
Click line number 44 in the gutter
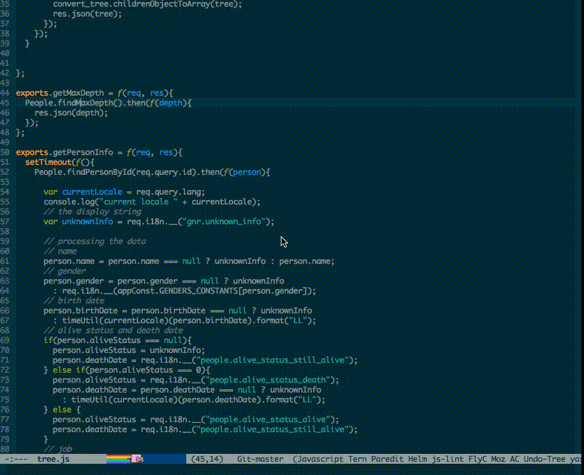5,93
